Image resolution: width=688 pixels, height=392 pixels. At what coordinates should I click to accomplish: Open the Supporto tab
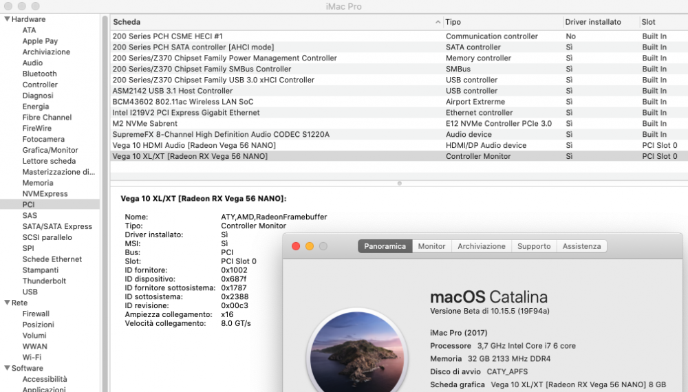pyautogui.click(x=534, y=246)
